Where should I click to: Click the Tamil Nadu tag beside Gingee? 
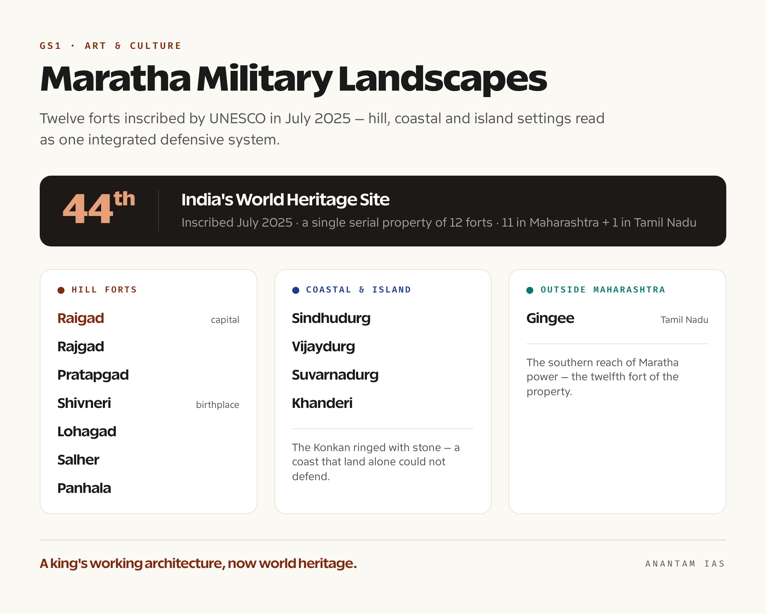point(684,320)
